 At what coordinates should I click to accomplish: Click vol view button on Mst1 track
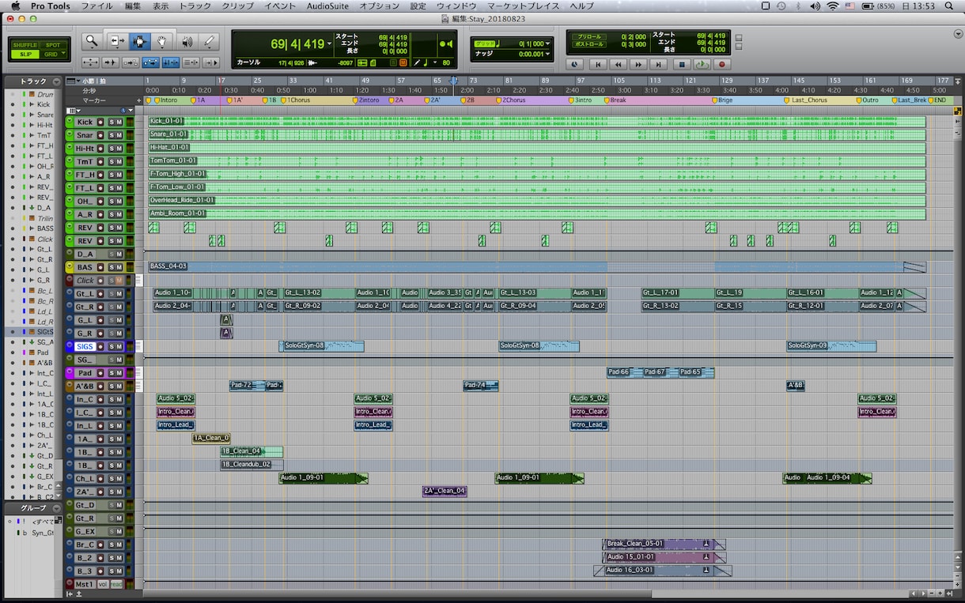click(103, 584)
